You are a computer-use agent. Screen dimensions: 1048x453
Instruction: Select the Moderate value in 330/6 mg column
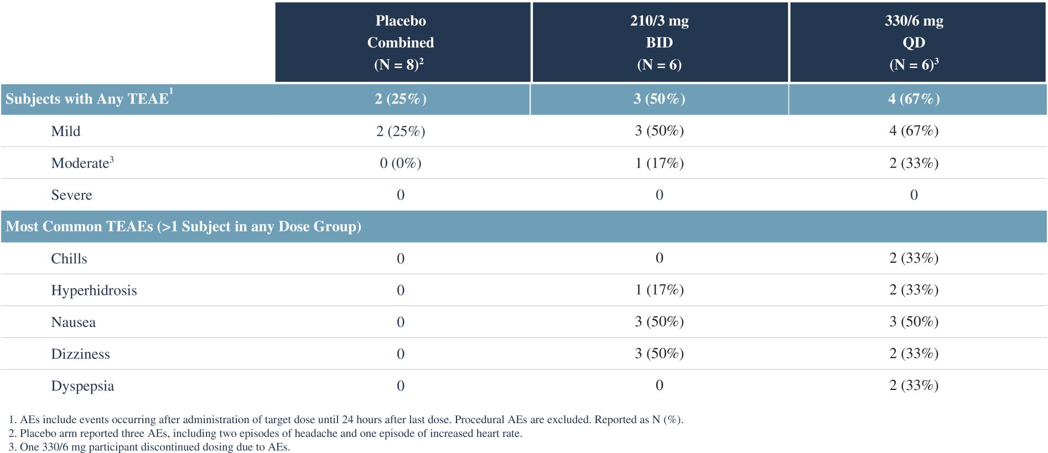click(914, 163)
